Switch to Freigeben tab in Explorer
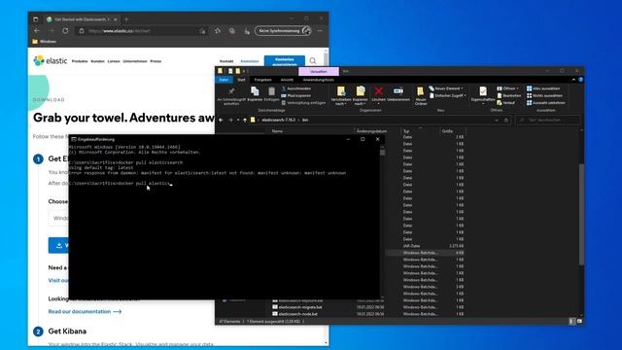This screenshot has height=350, width=622. coord(262,80)
